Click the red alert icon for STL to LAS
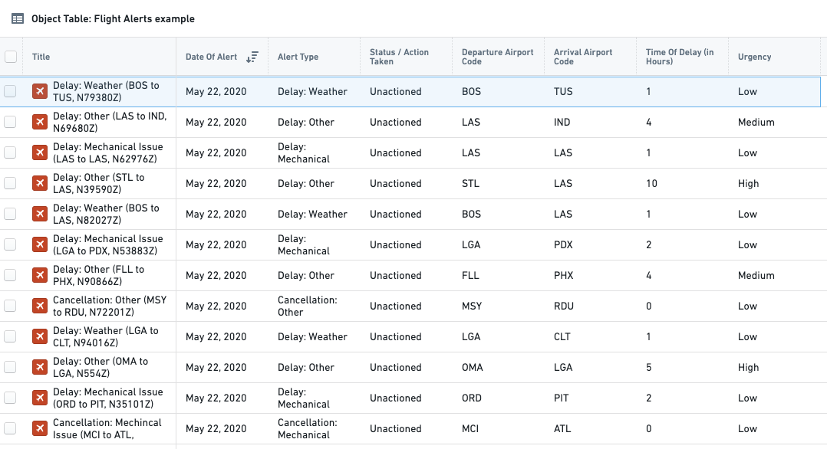This screenshot has width=827, height=449. point(40,183)
